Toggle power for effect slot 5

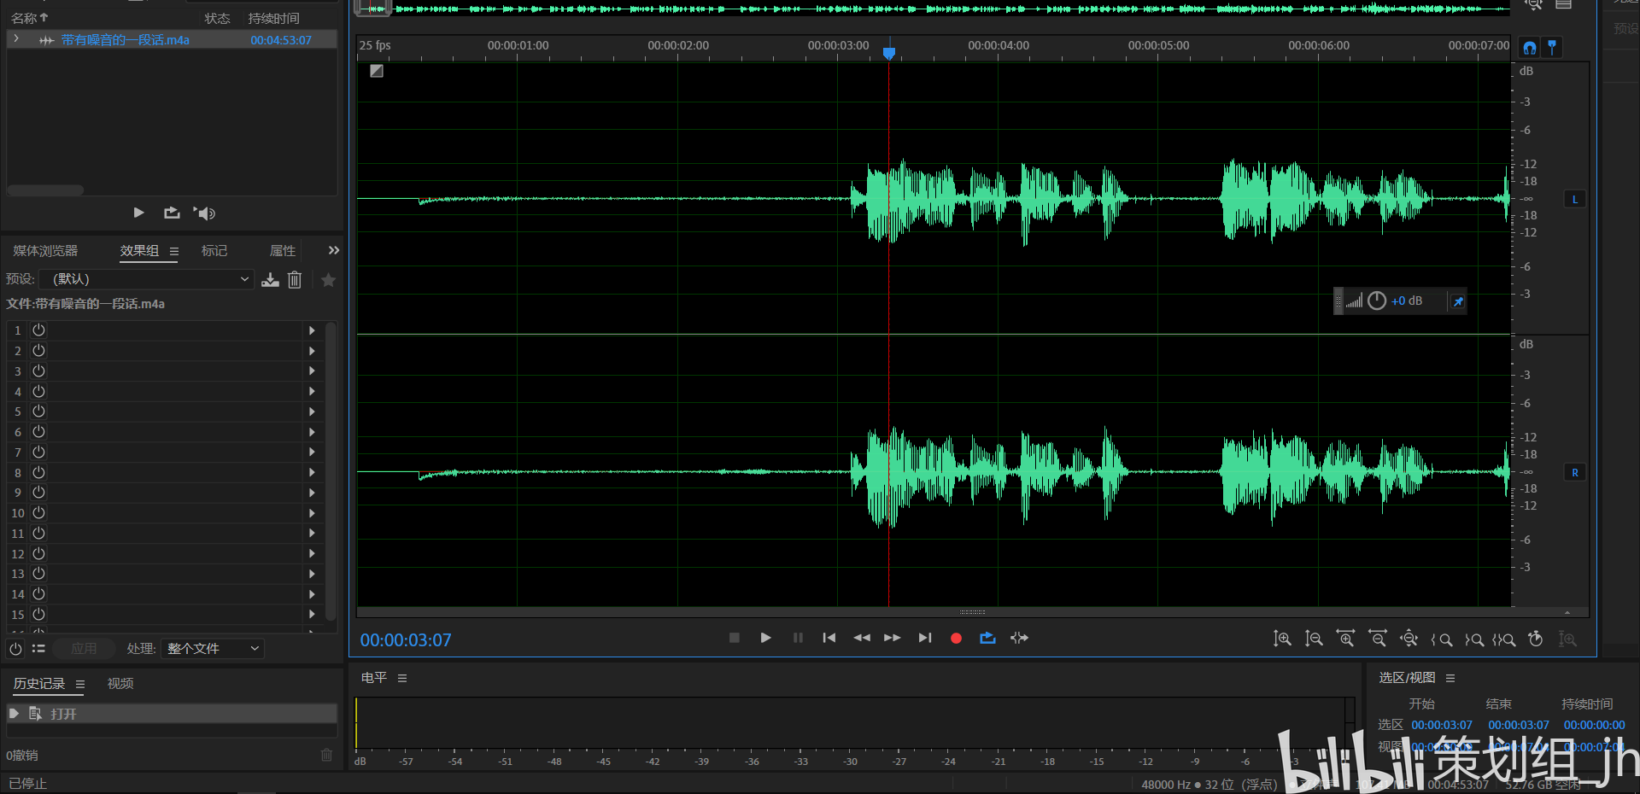tap(38, 412)
